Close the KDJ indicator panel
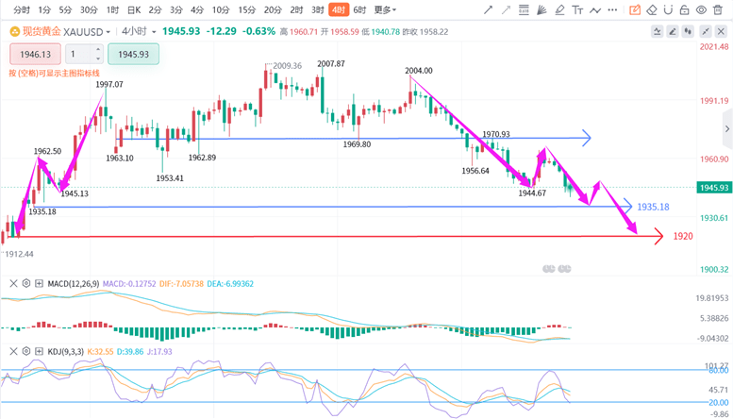This screenshot has width=733, height=419. pos(13,351)
